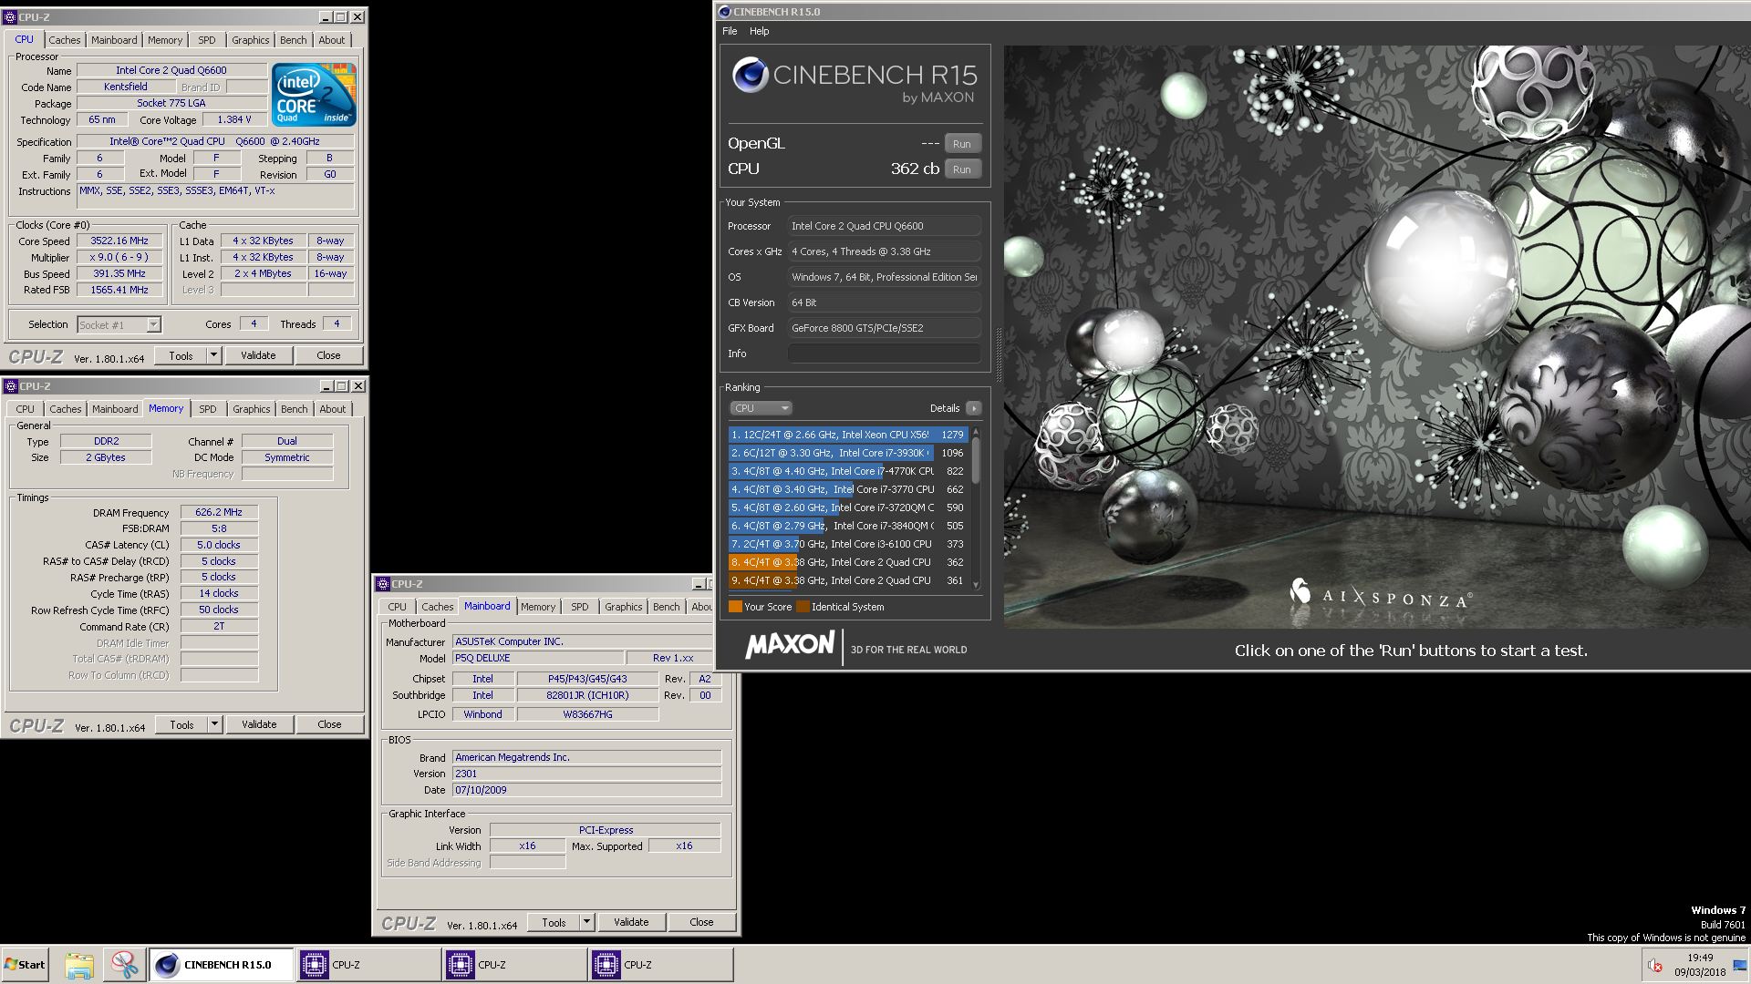Select highlighted ranking row scoring 362
The width and height of the screenshot is (1751, 984).
click(847, 562)
